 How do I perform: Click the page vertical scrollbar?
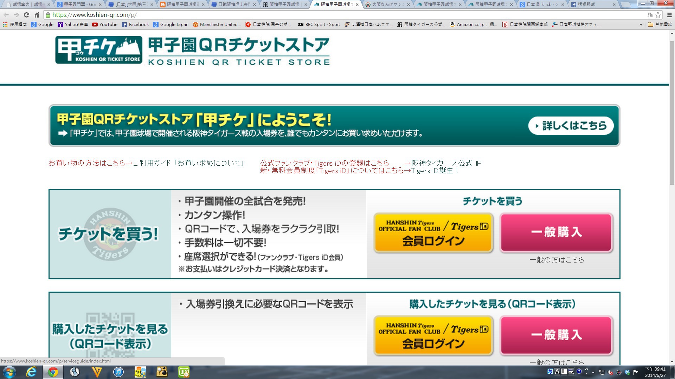tap(672, 112)
